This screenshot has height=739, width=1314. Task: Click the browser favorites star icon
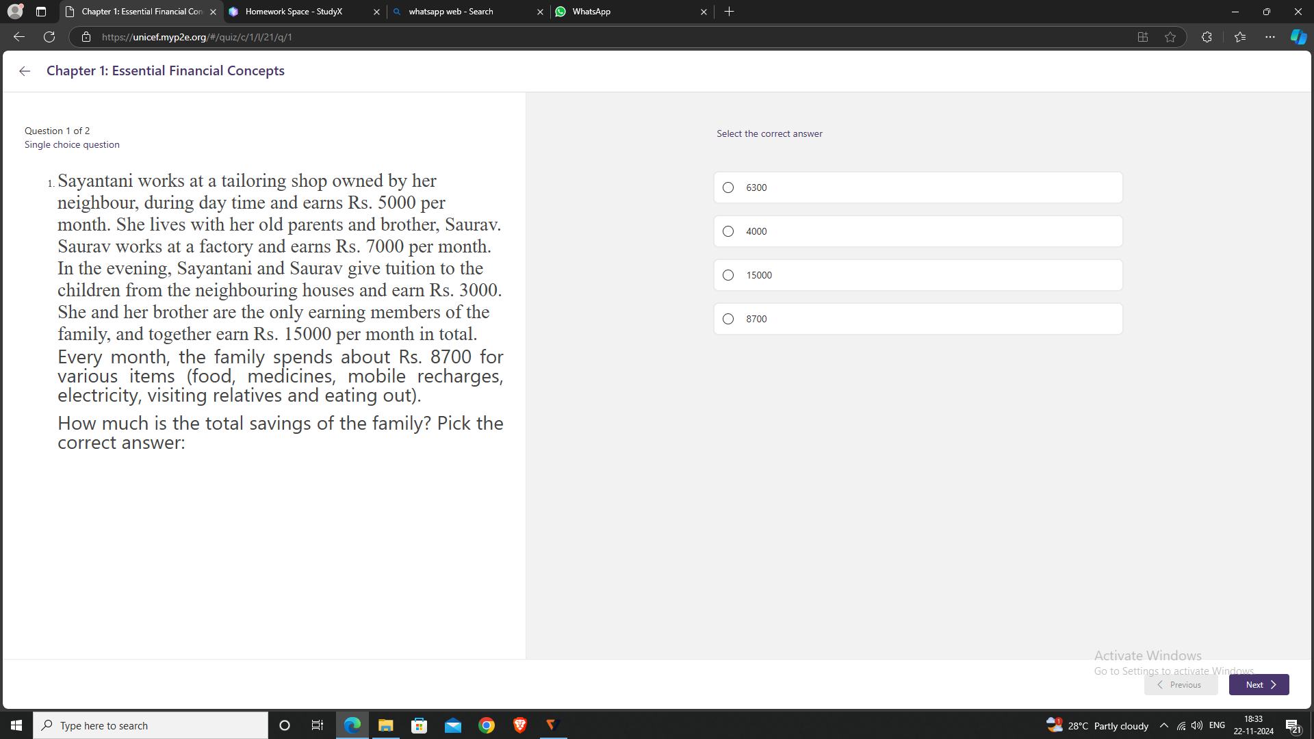click(1172, 37)
